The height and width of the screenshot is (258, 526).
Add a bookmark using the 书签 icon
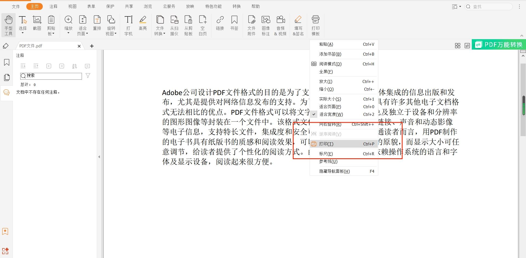click(234, 25)
